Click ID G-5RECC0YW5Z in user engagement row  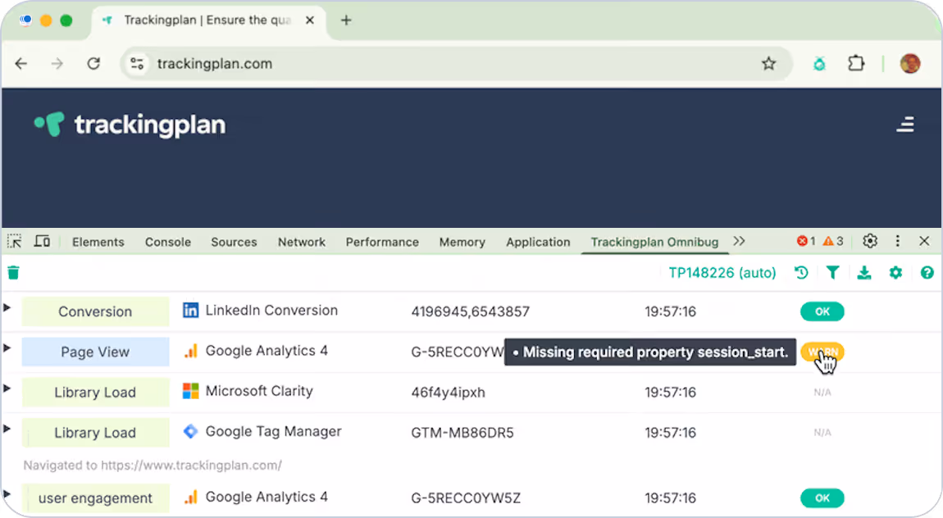(466, 498)
